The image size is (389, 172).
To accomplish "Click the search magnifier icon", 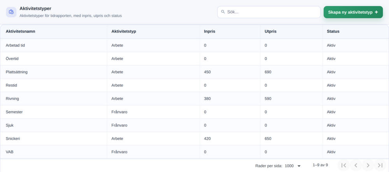I will pyautogui.click(x=223, y=12).
